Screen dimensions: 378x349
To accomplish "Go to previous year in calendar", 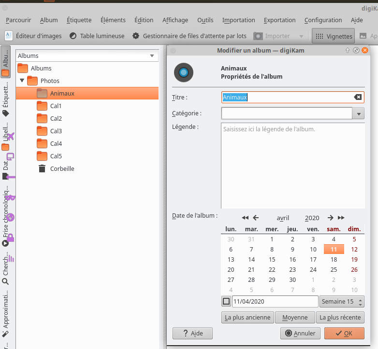I will click(x=245, y=218).
